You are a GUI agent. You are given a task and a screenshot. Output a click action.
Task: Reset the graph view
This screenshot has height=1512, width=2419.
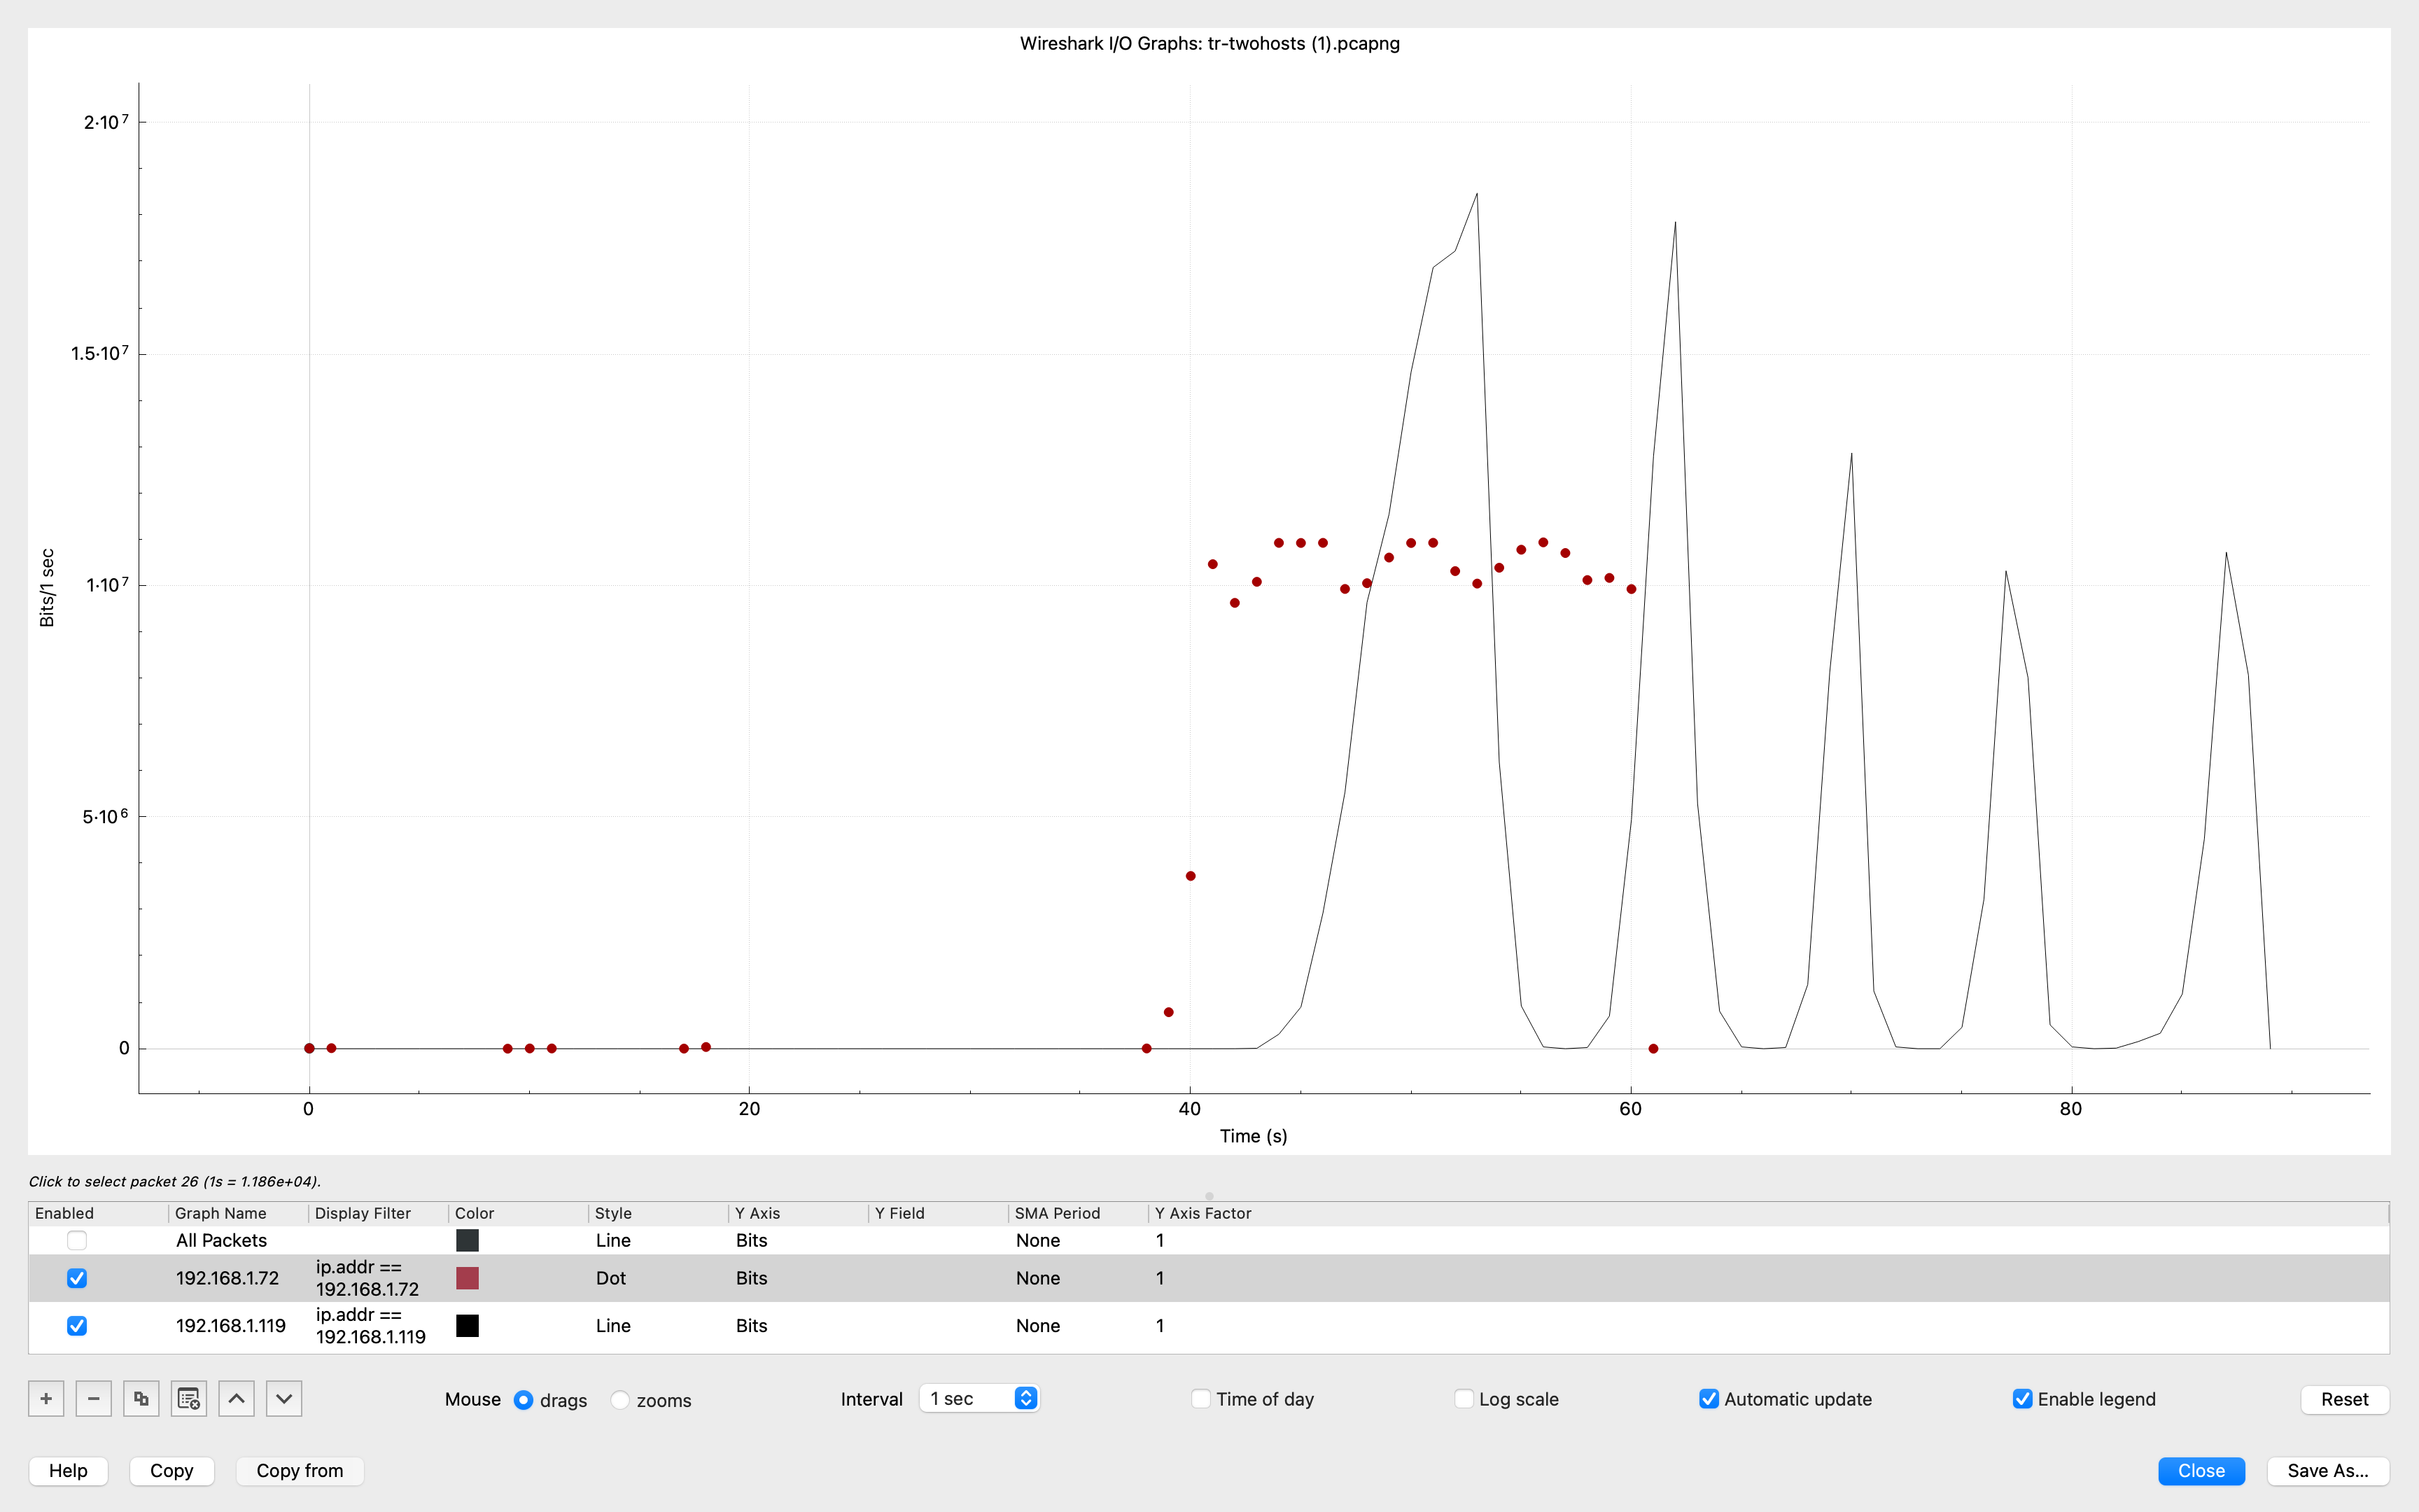pyautogui.click(x=2344, y=1399)
